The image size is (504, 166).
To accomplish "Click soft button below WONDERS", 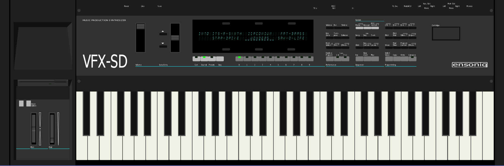I will (259, 49).
